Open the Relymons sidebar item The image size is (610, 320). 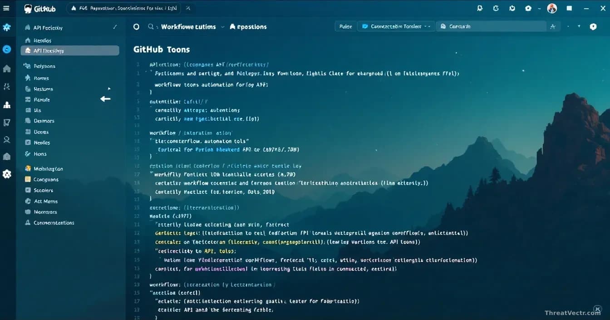pyautogui.click(x=44, y=66)
